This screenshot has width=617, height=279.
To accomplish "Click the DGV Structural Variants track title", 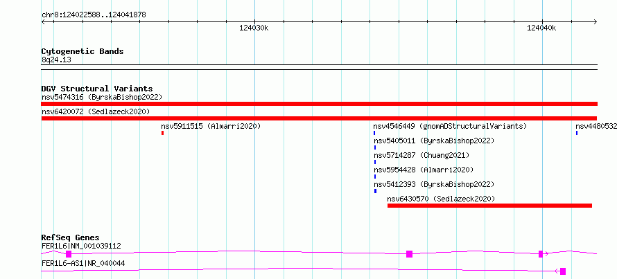I will [97, 89].
